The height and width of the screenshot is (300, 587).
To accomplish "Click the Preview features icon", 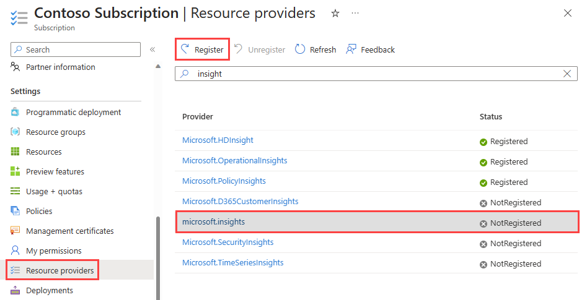I will [x=15, y=171].
